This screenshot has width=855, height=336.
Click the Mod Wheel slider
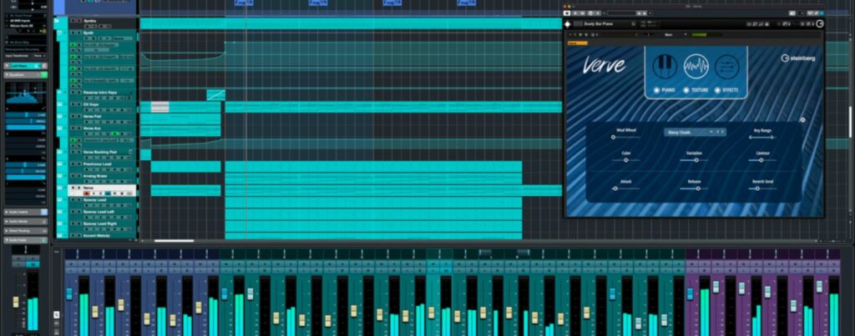(x=625, y=138)
